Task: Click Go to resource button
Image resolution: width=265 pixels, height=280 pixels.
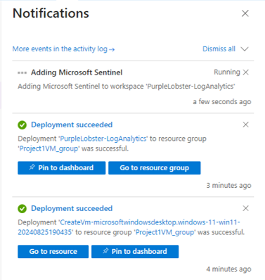Action: [x=53, y=251]
